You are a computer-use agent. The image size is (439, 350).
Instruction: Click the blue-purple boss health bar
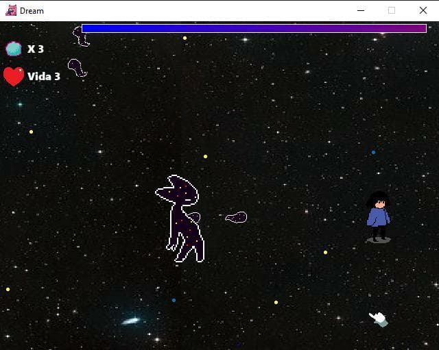tap(254, 29)
